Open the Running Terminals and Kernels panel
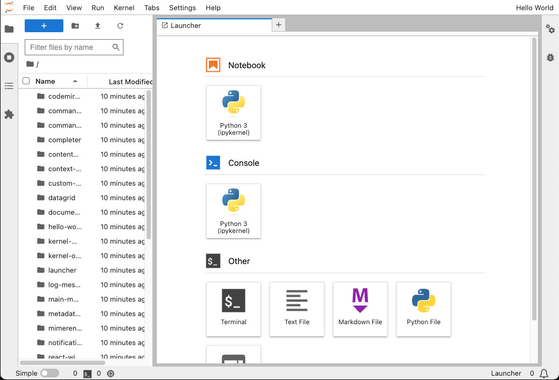Image resolution: width=559 pixels, height=380 pixels. (9, 57)
